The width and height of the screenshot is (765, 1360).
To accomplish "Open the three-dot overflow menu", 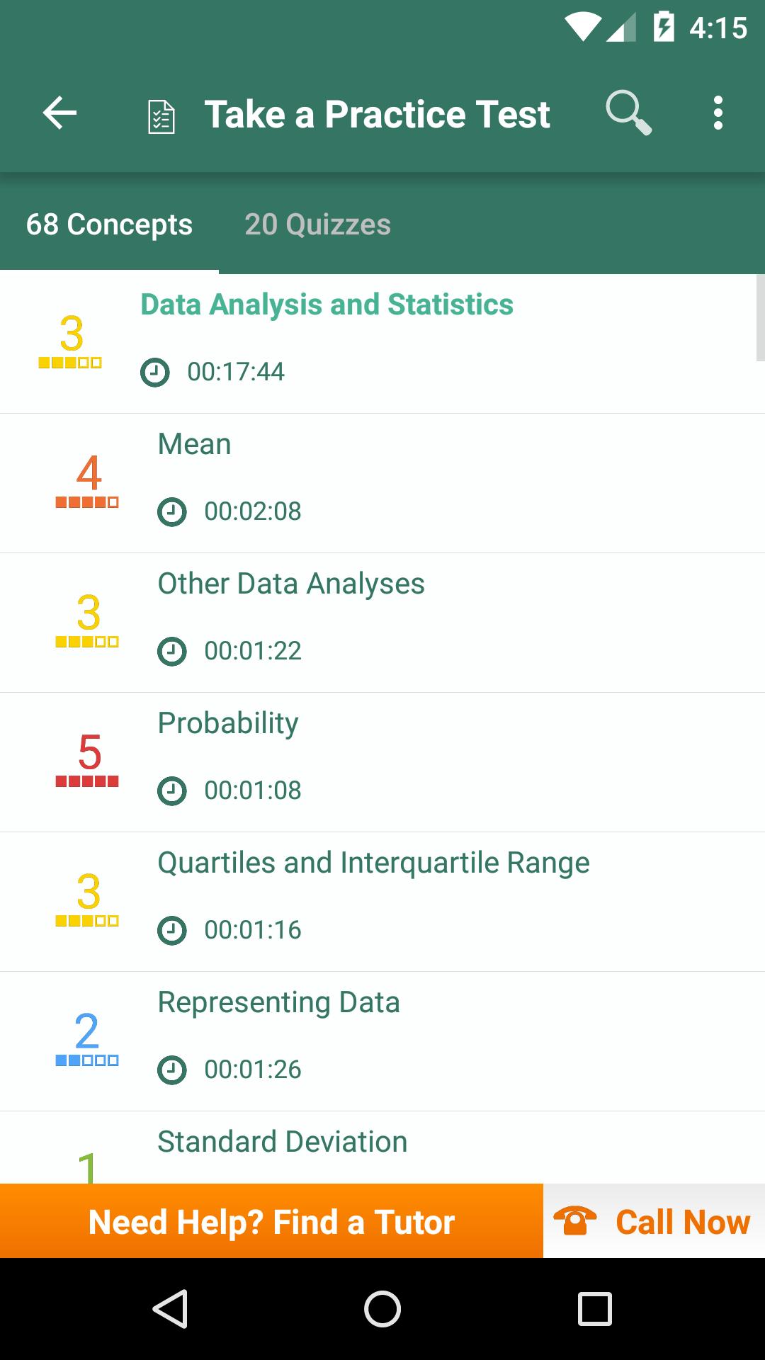I will pyautogui.click(x=718, y=113).
